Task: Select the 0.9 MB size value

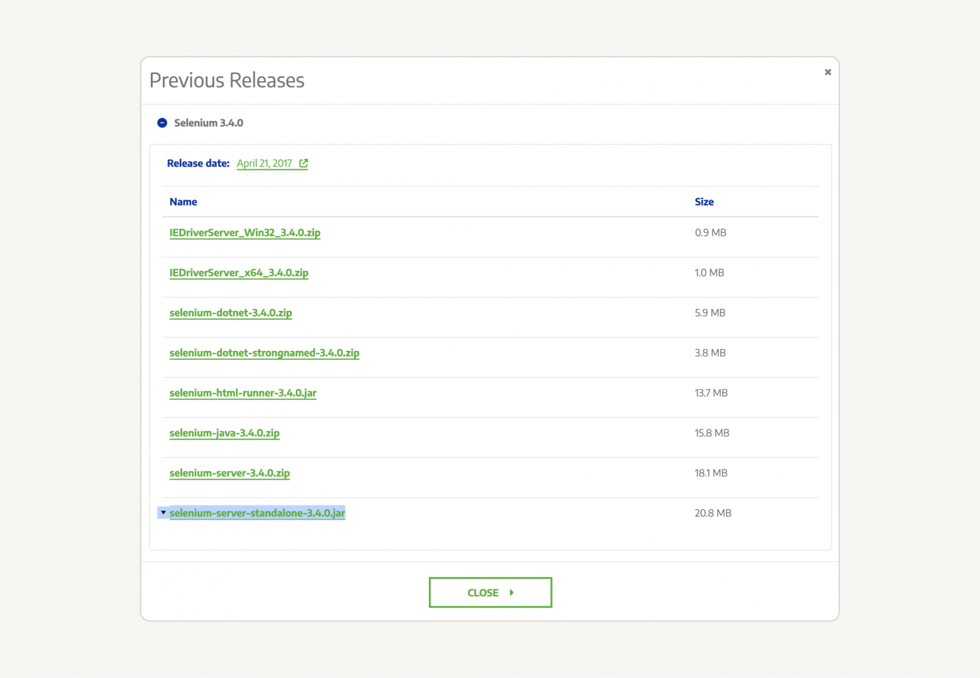Action: click(710, 233)
